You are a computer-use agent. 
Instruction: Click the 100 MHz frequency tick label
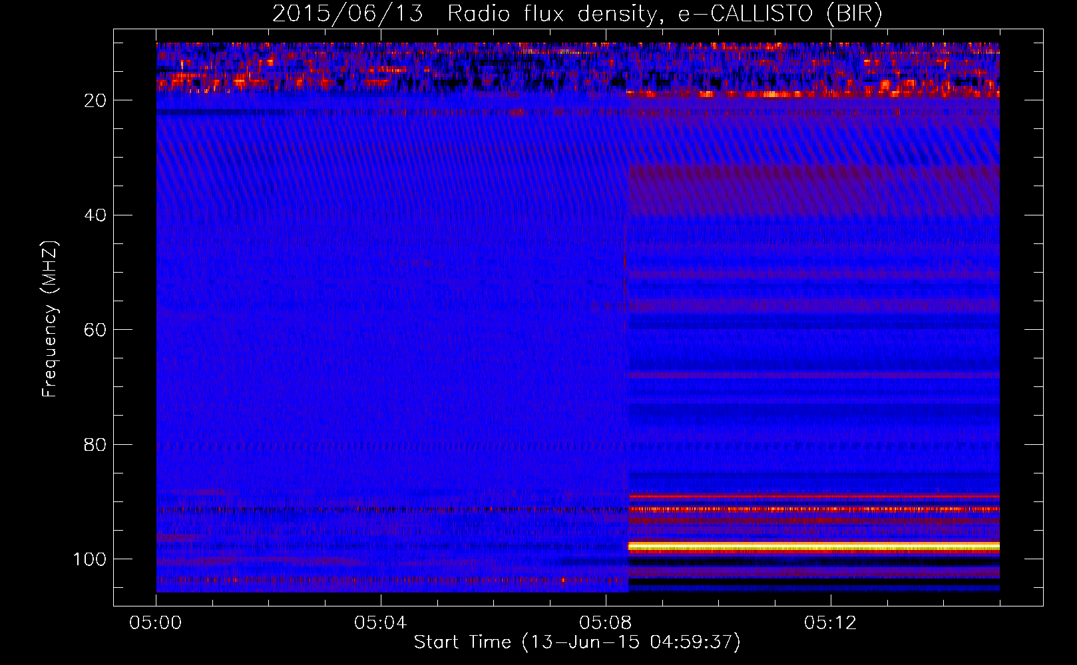click(x=90, y=559)
